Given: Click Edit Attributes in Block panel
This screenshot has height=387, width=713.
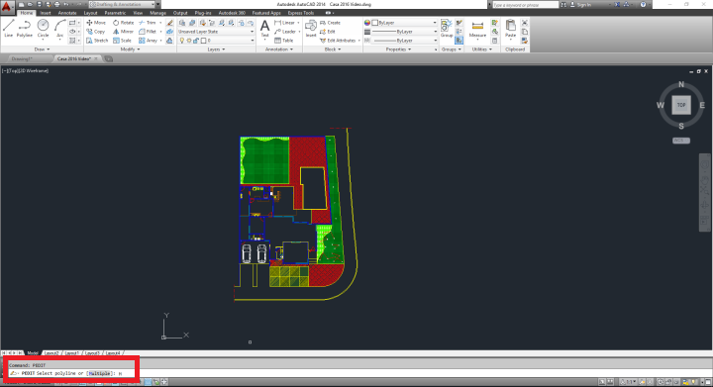Looking at the screenshot, I should point(338,41).
